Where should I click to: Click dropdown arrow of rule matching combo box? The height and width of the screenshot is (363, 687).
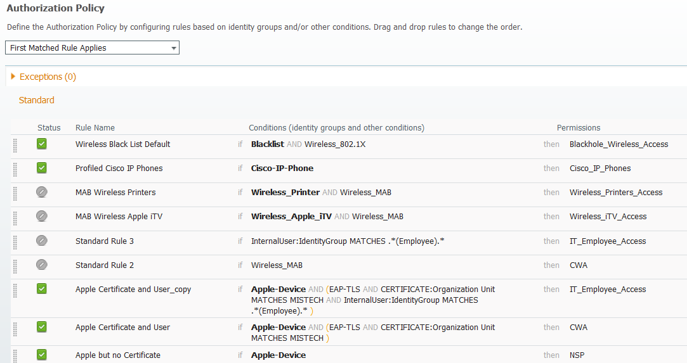point(174,48)
